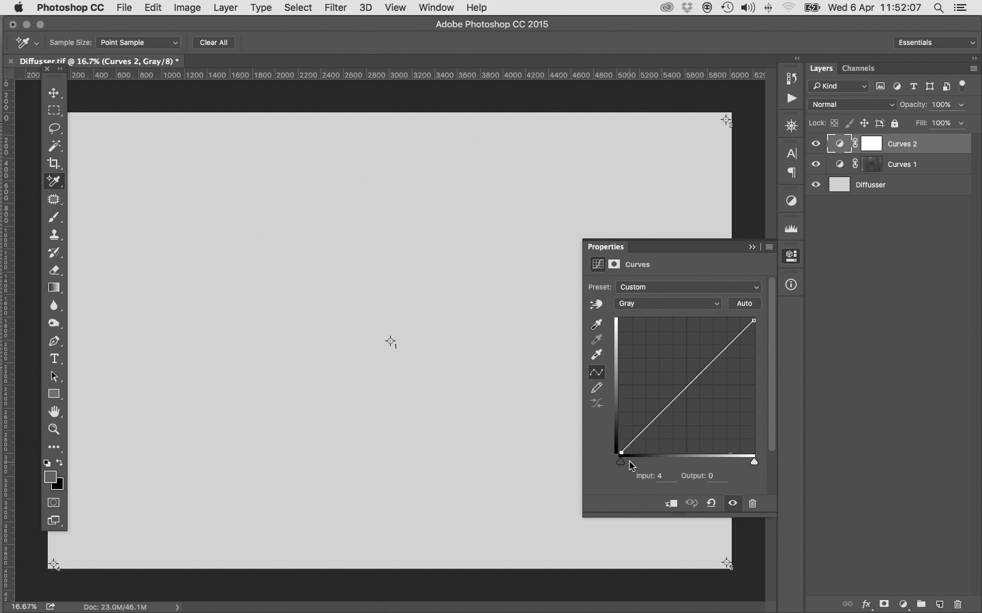The image size is (982, 613).
Task: Click the Clear All button
Action: pos(213,42)
